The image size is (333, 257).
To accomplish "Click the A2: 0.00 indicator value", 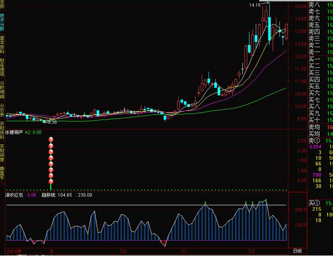I will click(x=33, y=132).
